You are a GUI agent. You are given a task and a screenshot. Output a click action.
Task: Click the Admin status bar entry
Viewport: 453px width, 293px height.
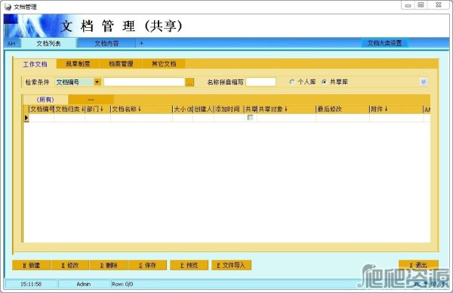(84, 285)
